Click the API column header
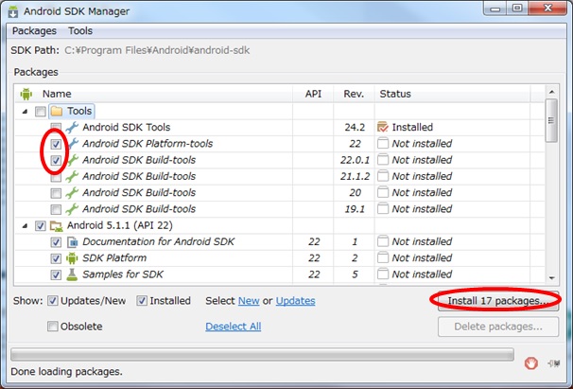 tap(313, 94)
